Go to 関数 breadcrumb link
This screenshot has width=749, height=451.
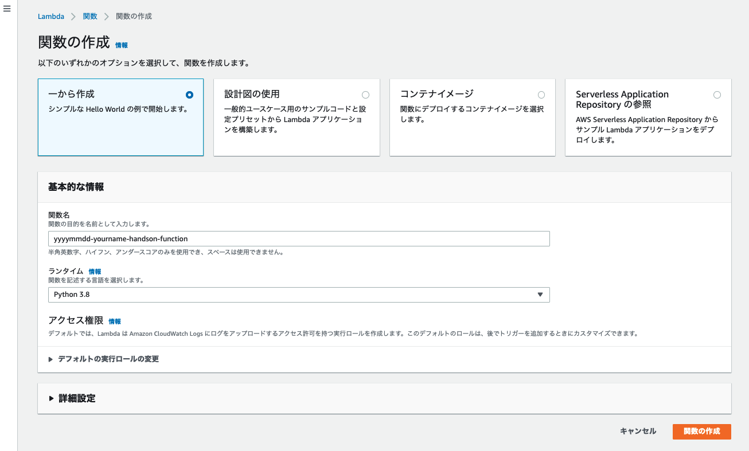pyautogui.click(x=90, y=17)
